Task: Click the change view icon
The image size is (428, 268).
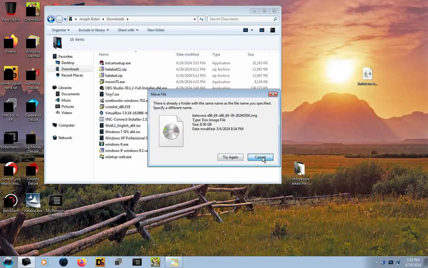Action: (246, 30)
